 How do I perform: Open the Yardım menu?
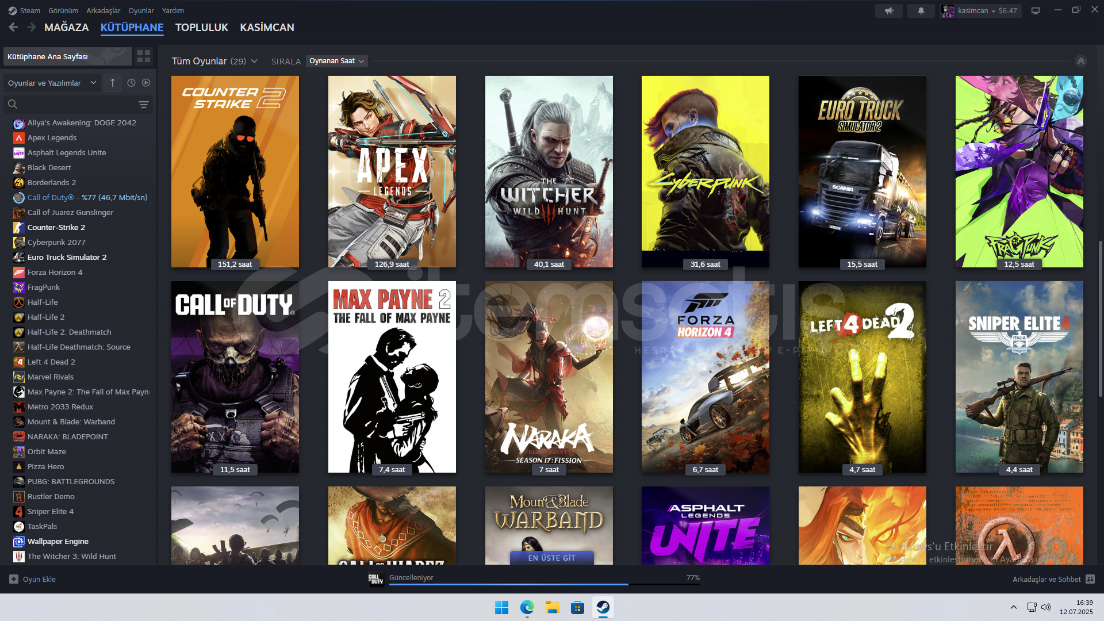[173, 10]
